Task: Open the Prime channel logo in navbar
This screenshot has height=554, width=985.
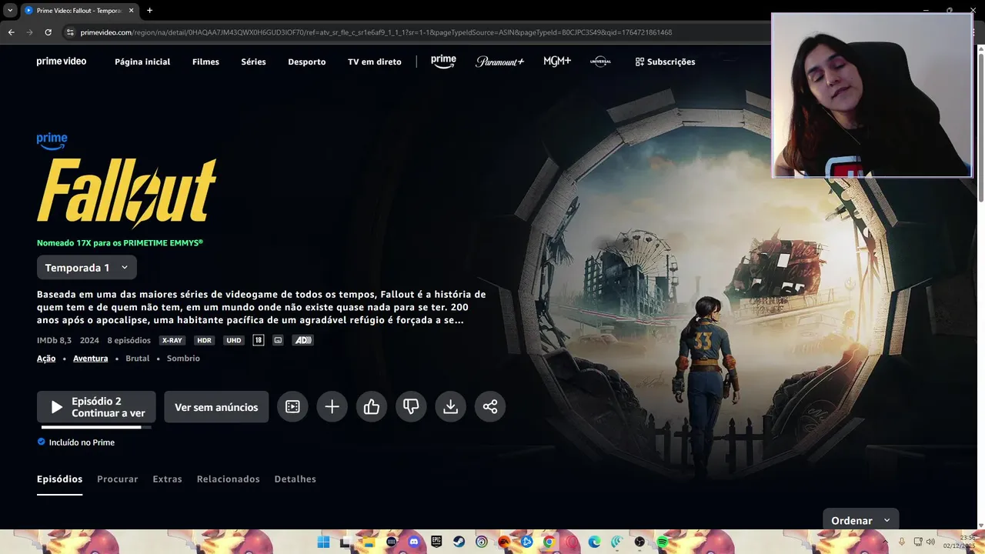Action: 443,62
